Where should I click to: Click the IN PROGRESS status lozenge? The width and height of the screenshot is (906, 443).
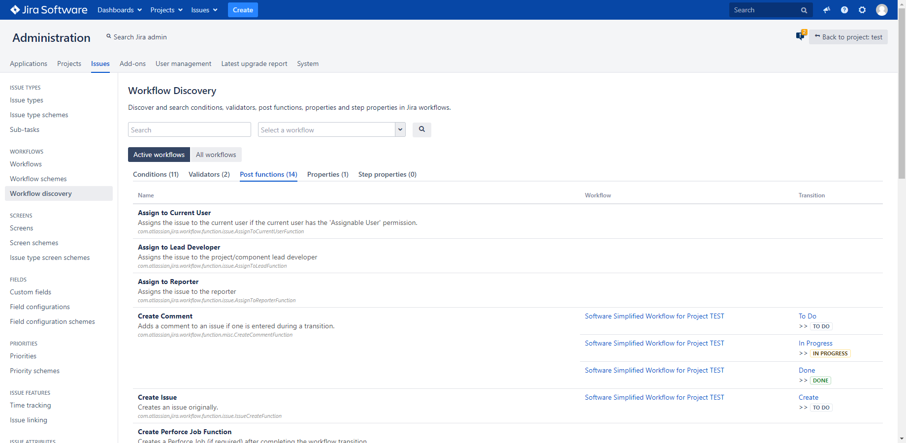(830, 353)
